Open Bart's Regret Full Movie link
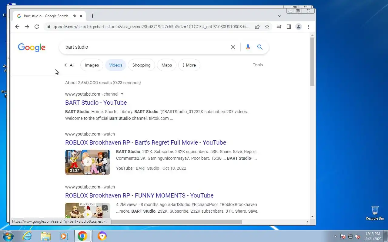388x242 pixels. coord(145,142)
